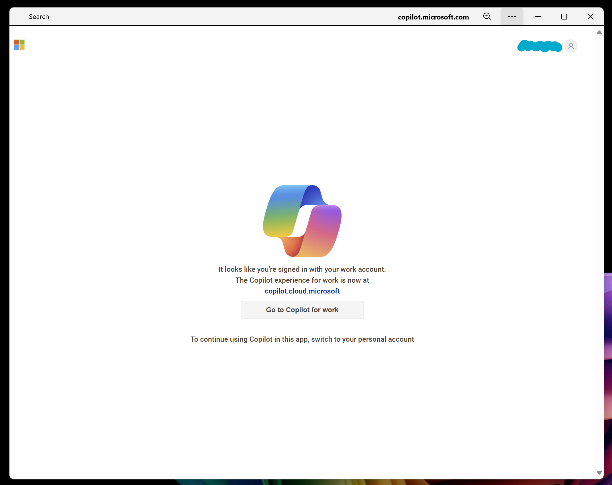Click the zoom out magnifier icon
This screenshot has width=612, height=485.
pyautogui.click(x=487, y=17)
